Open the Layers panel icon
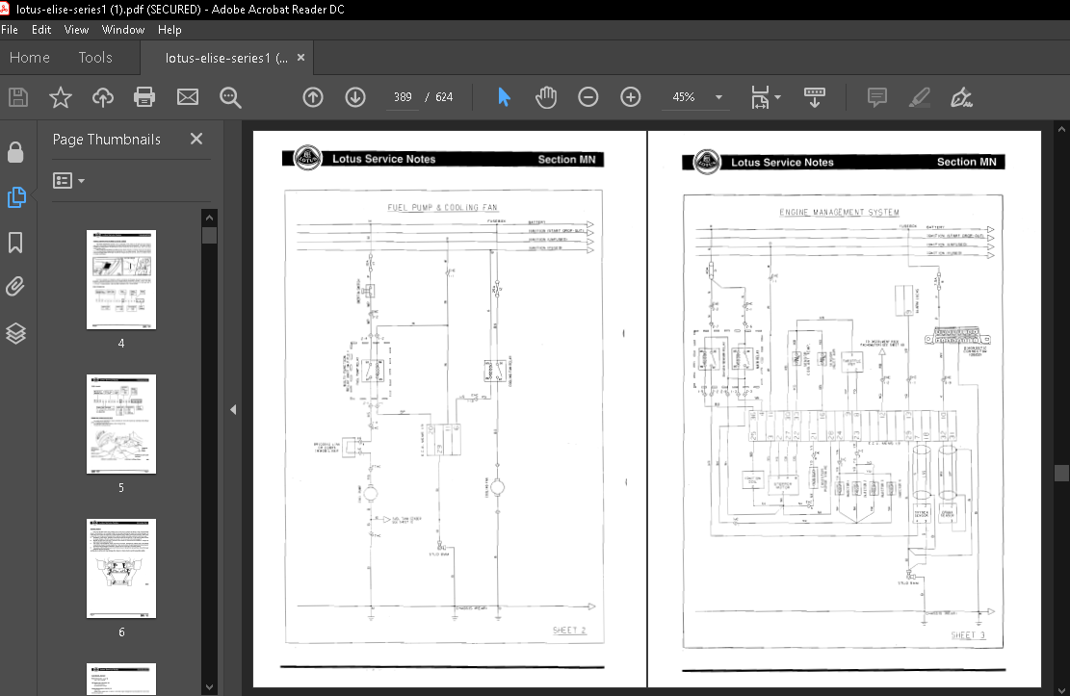 pos(15,333)
